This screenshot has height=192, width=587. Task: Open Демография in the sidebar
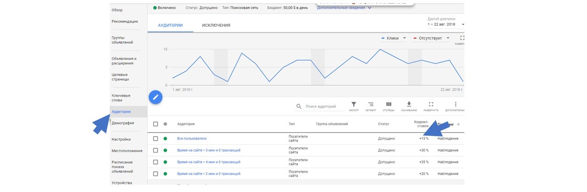tap(123, 123)
